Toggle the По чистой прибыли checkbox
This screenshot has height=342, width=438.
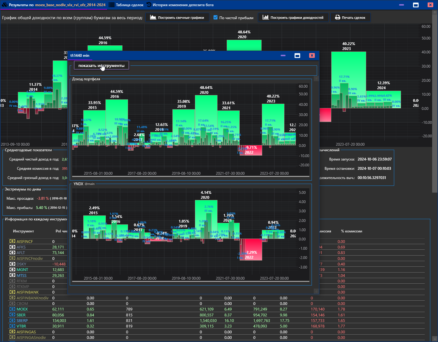pos(216,18)
